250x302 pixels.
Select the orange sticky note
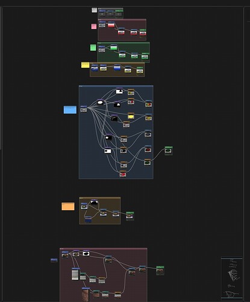click(x=68, y=207)
